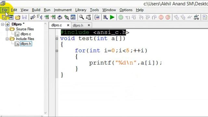Click the red stop sign debugging icon
Viewport: 208px width, 117px height.
[161, 17]
